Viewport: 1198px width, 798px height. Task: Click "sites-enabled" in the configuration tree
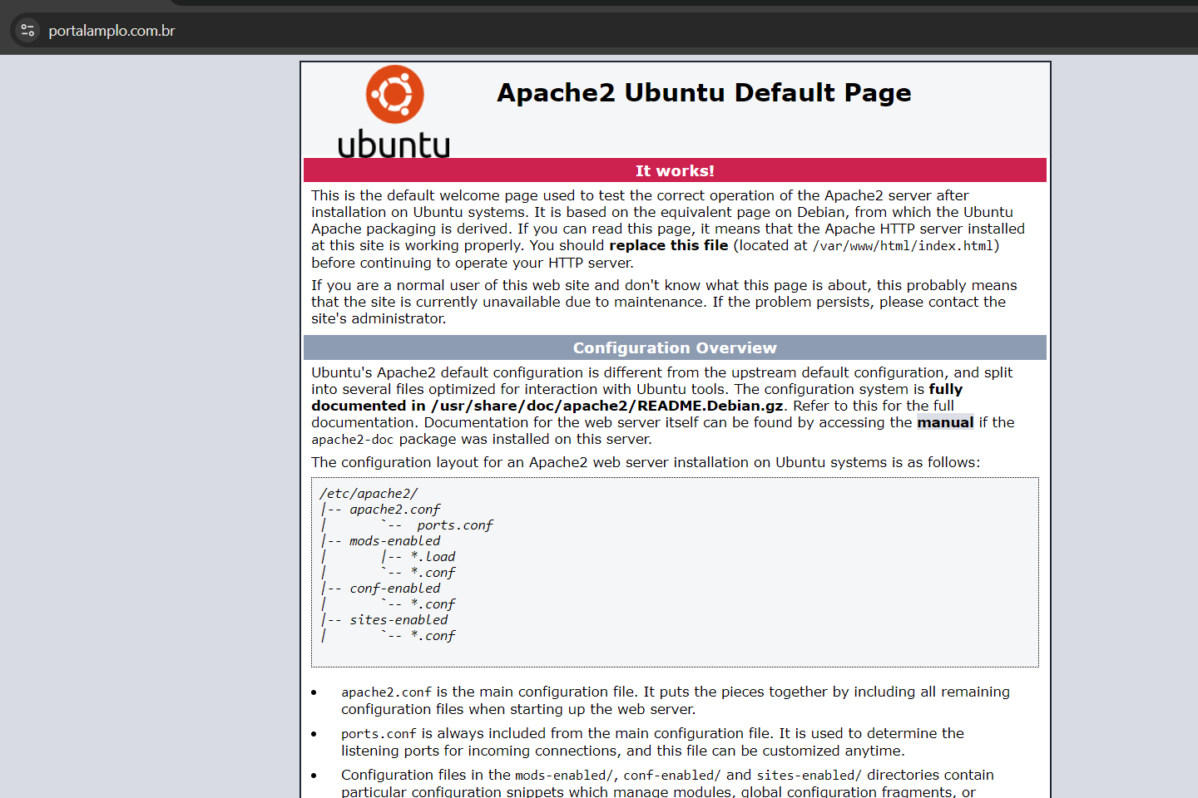point(399,620)
